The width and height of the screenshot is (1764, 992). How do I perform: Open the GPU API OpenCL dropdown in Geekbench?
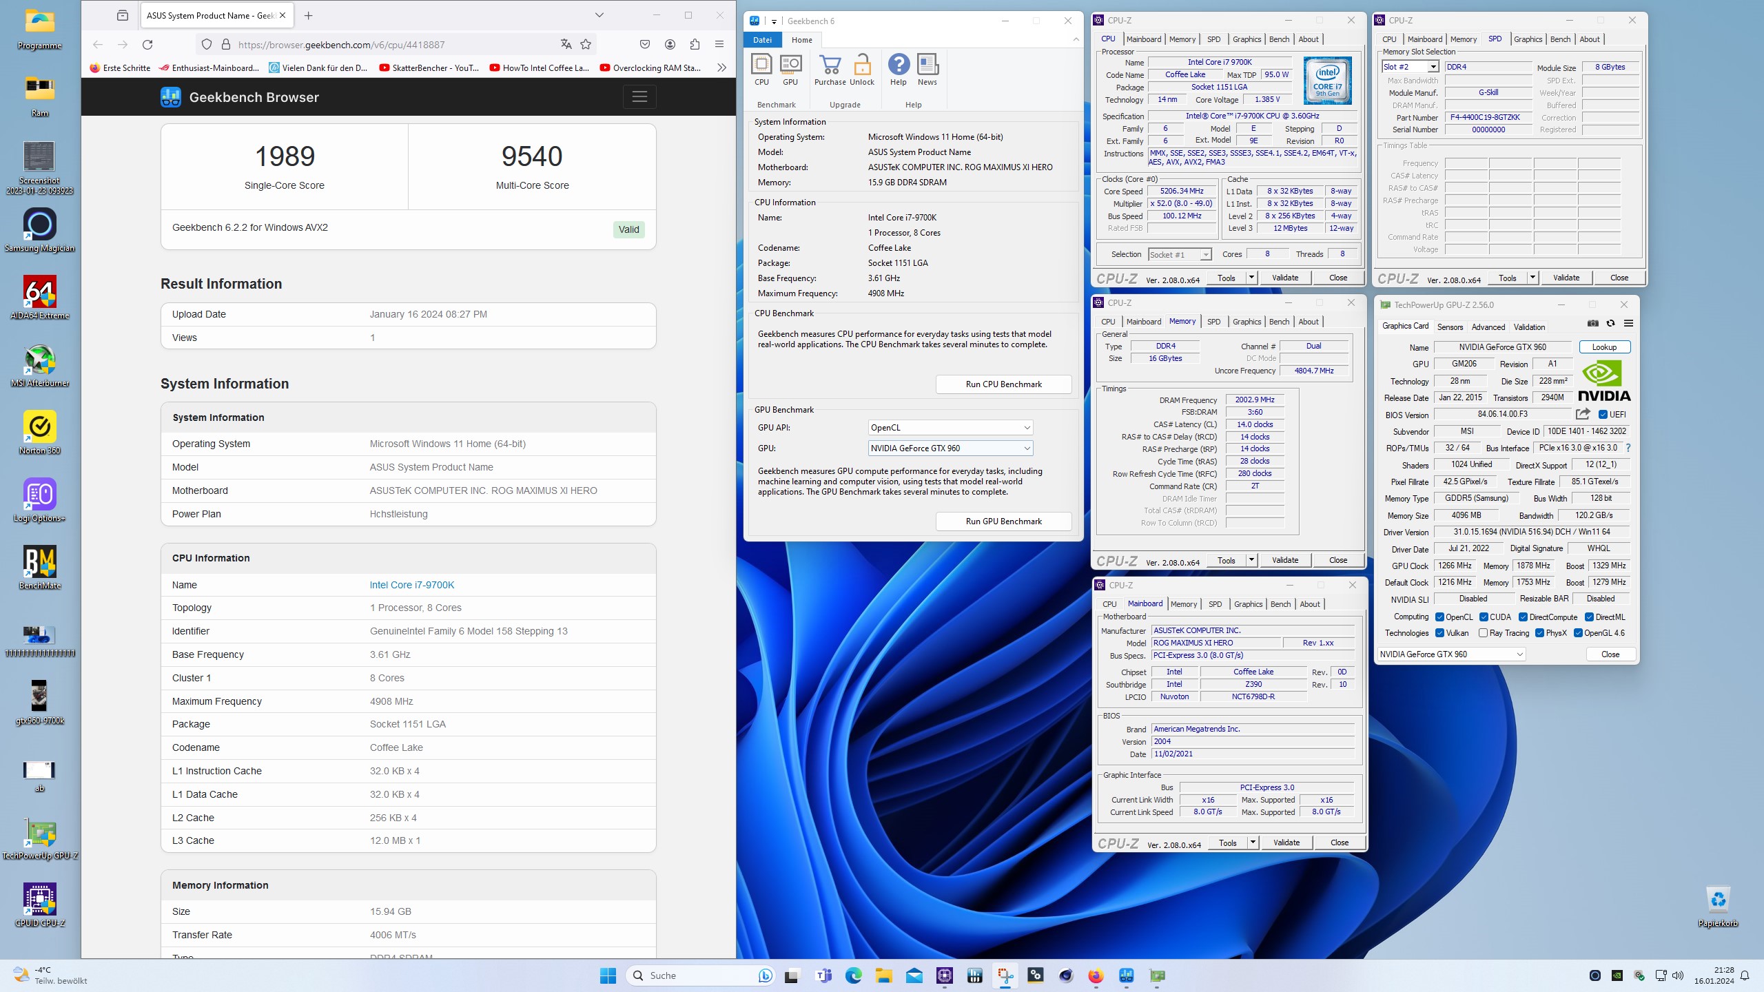pyautogui.click(x=950, y=428)
